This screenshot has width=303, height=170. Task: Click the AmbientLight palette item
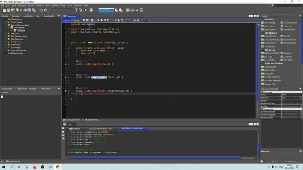(268, 67)
